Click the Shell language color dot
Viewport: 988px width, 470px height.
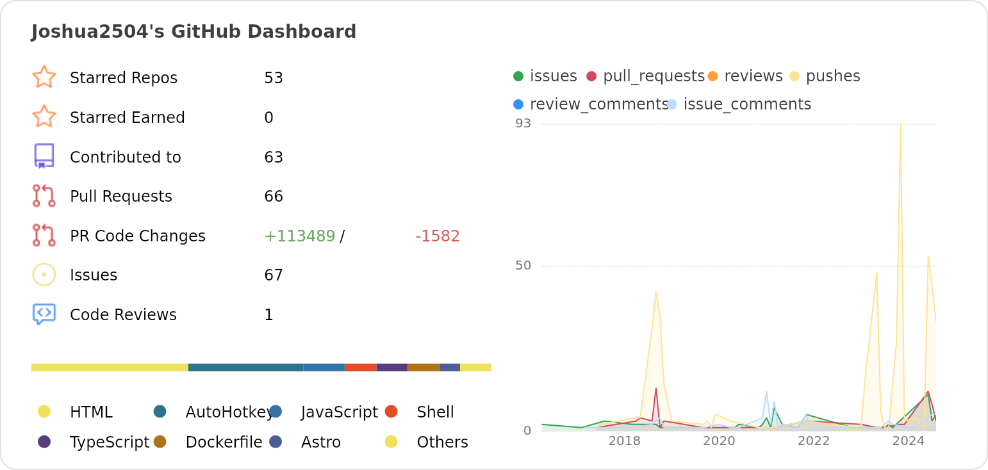click(391, 411)
